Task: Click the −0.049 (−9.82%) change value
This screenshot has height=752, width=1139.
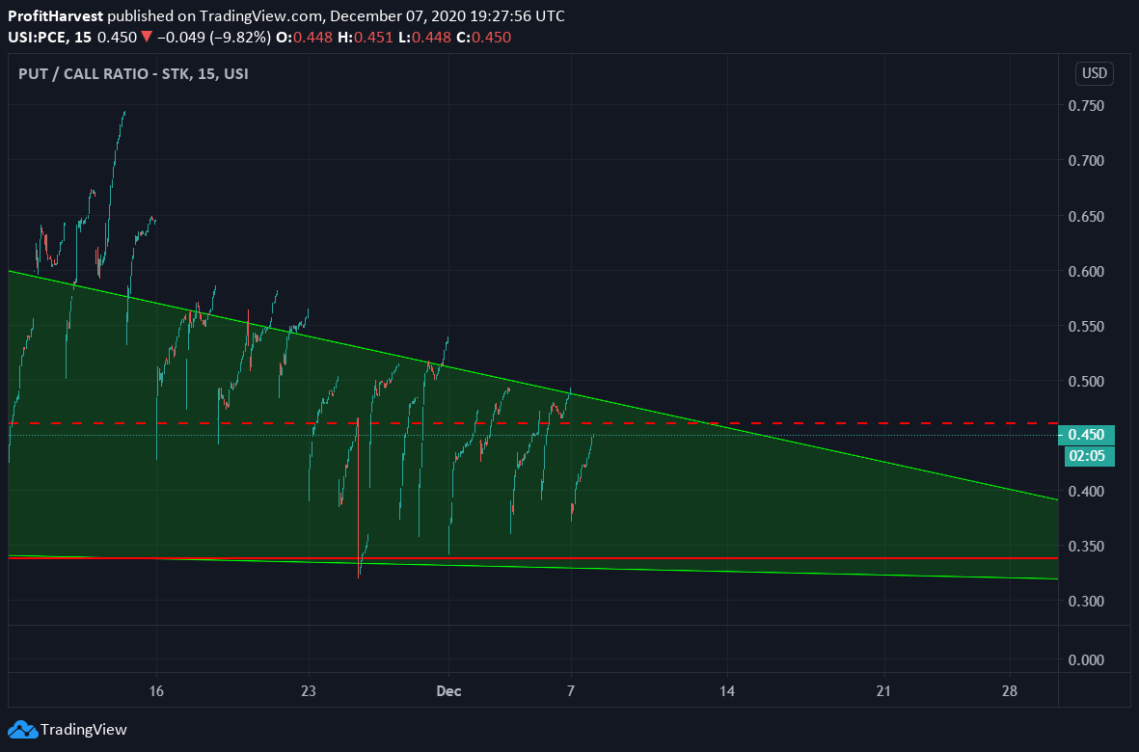Action: [x=214, y=37]
